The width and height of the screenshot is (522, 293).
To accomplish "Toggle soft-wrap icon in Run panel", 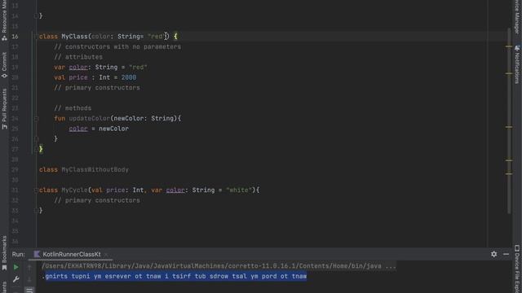I will pyautogui.click(x=29, y=291).
